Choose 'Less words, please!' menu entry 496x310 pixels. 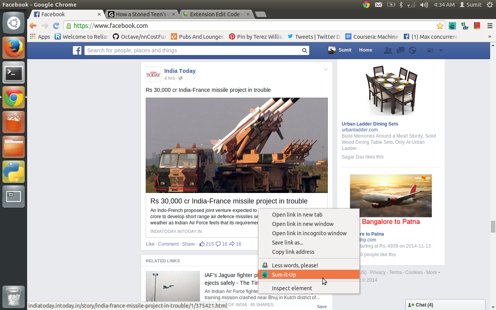tap(309, 265)
